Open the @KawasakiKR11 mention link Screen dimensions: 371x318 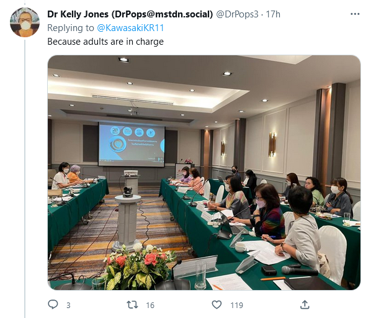point(130,28)
